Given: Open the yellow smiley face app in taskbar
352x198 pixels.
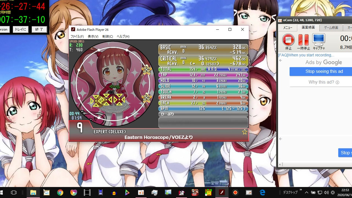Looking at the screenshot, I should [208, 192].
